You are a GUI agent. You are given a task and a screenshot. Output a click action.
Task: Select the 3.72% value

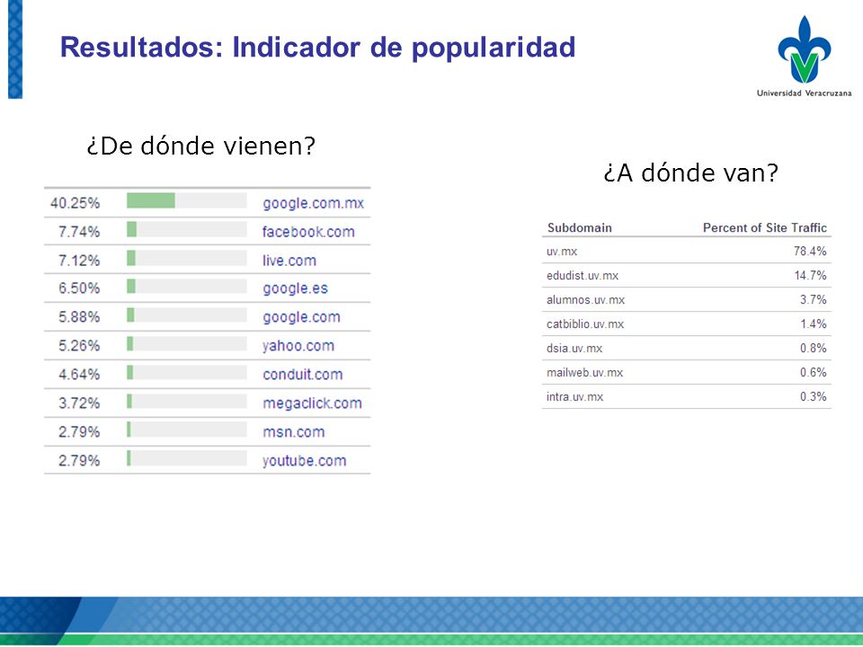pyautogui.click(x=79, y=403)
